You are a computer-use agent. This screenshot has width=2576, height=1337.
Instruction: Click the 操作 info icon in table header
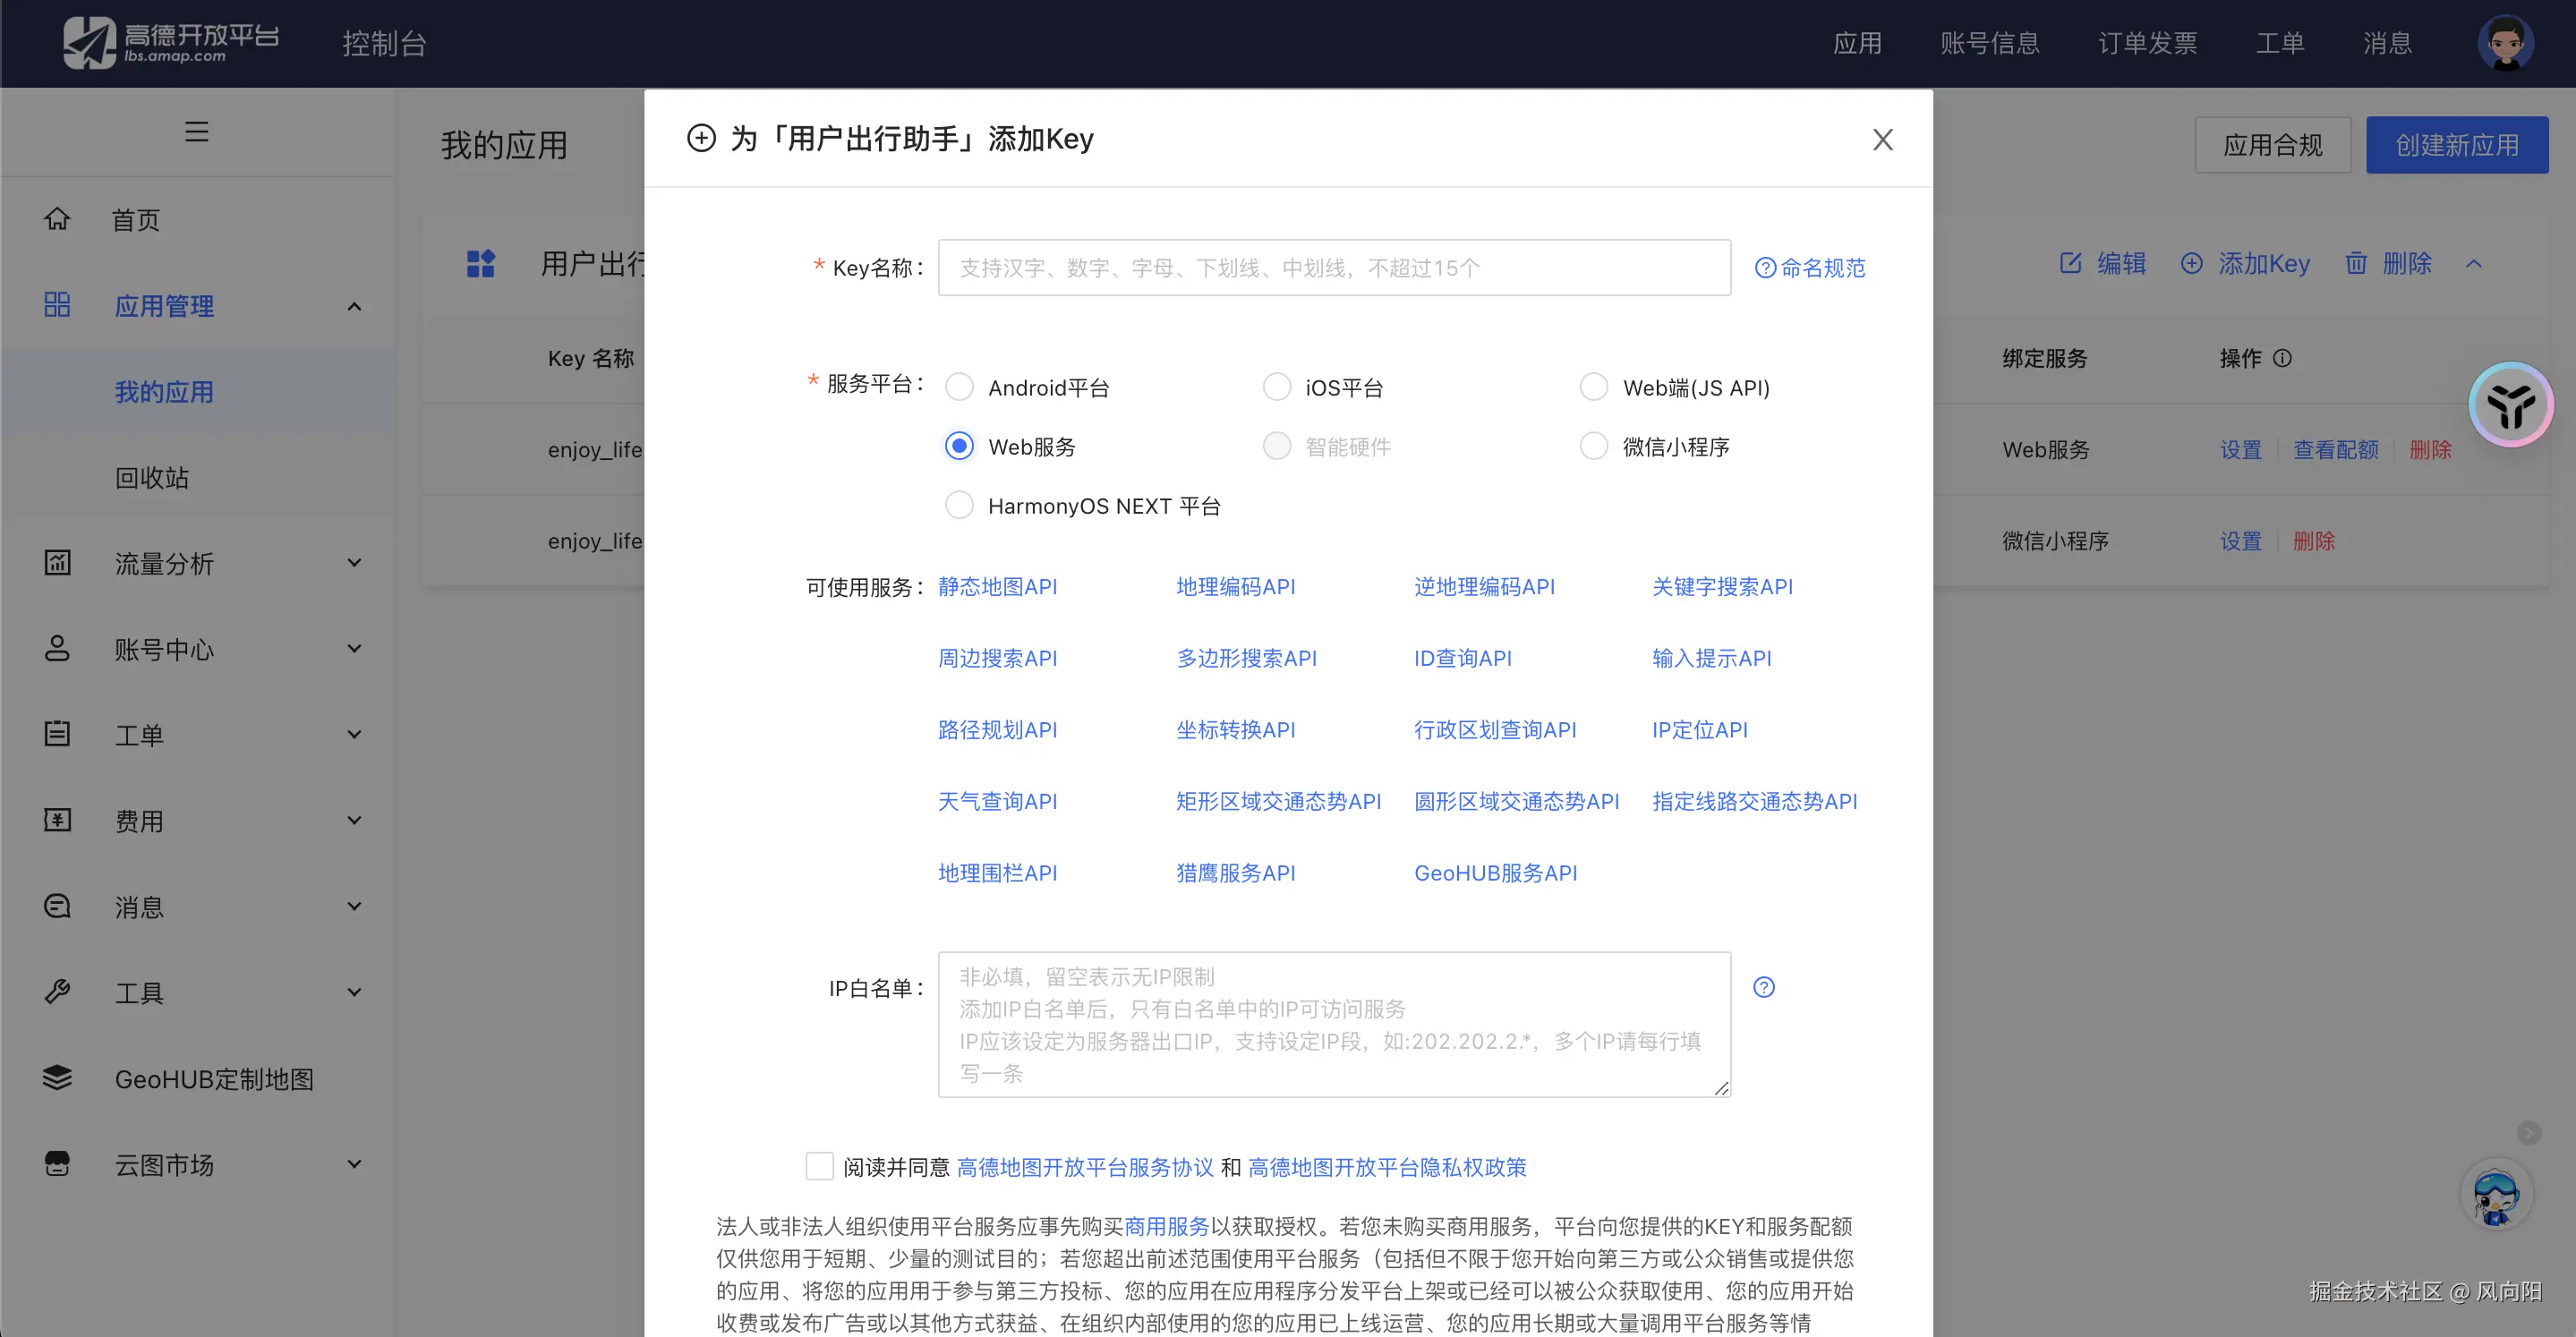[x=2282, y=358]
